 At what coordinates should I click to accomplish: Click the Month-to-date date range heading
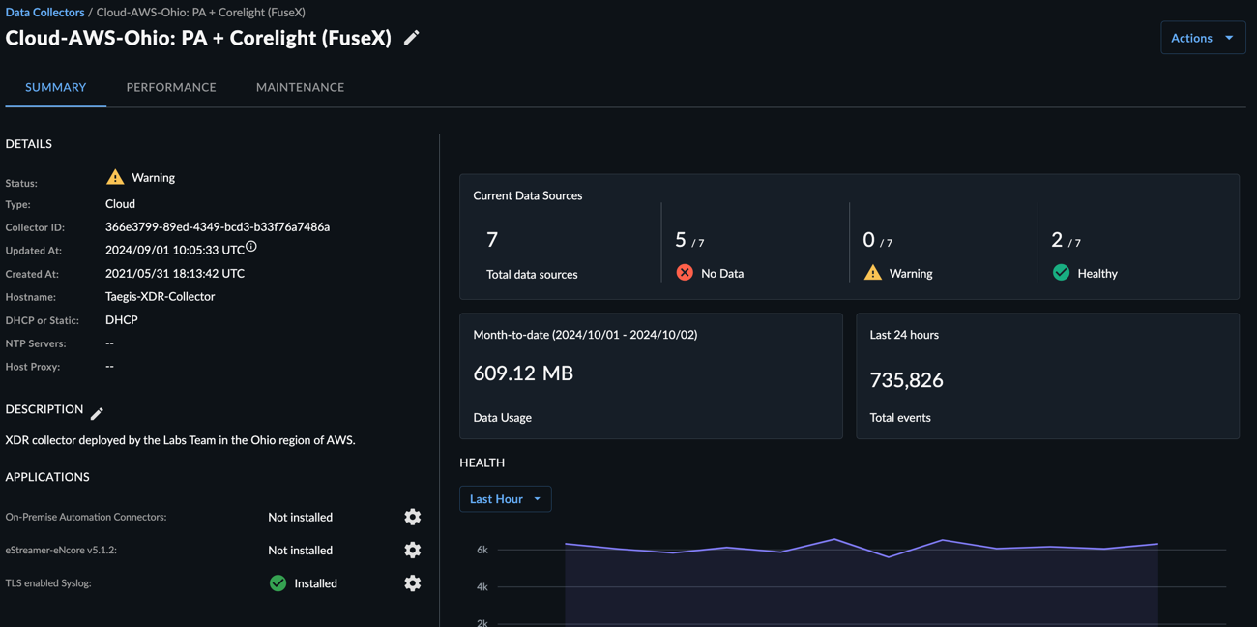[585, 335]
